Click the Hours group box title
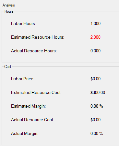The image size is (119, 146). [9, 11]
